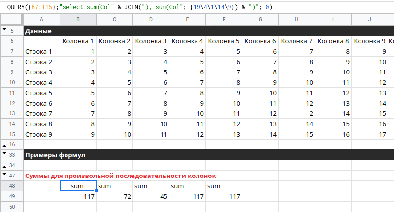Click the 'Строка 6' label cell
The width and height of the screenshot is (394, 212).
click(41, 104)
